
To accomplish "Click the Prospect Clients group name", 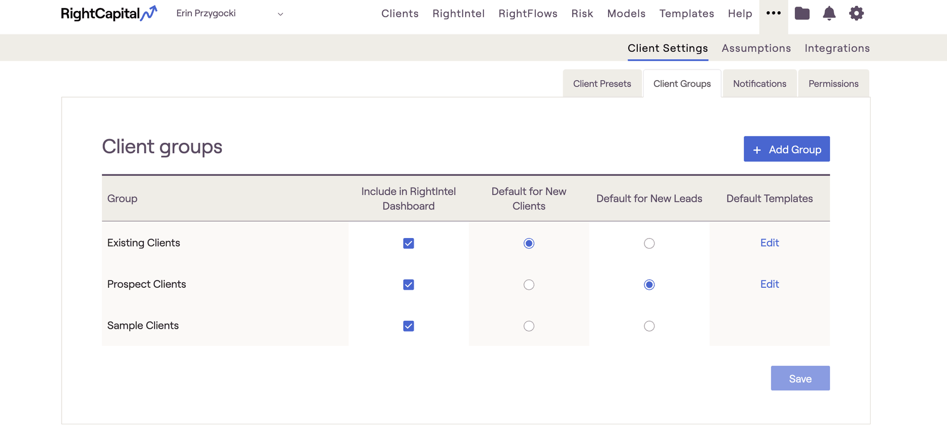I will pos(146,284).
